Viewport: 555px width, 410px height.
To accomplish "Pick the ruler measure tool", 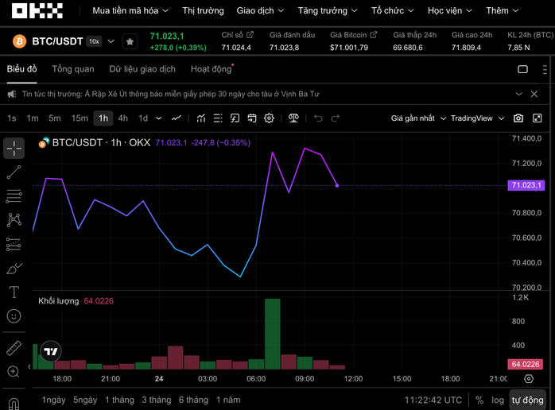I will tap(14, 348).
